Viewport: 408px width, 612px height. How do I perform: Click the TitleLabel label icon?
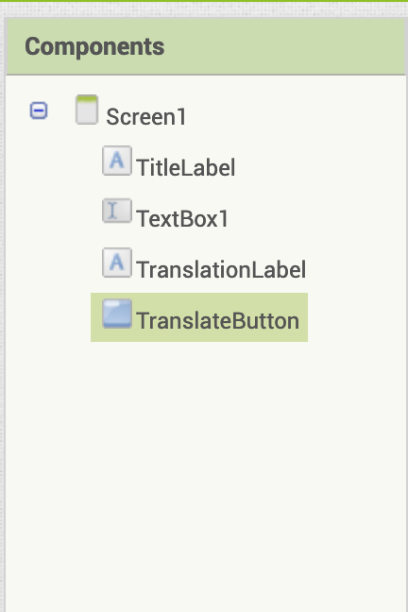[x=117, y=161]
